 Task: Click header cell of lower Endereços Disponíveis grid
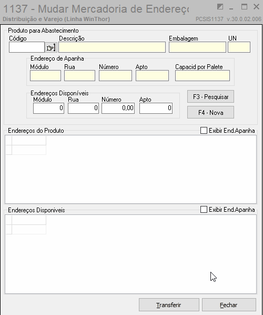click(29, 220)
